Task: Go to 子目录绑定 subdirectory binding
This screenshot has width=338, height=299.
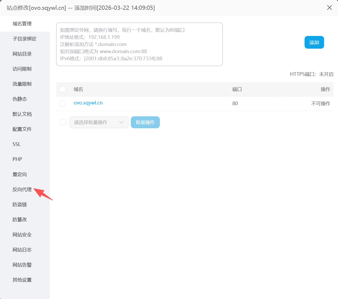Action: click(x=24, y=39)
